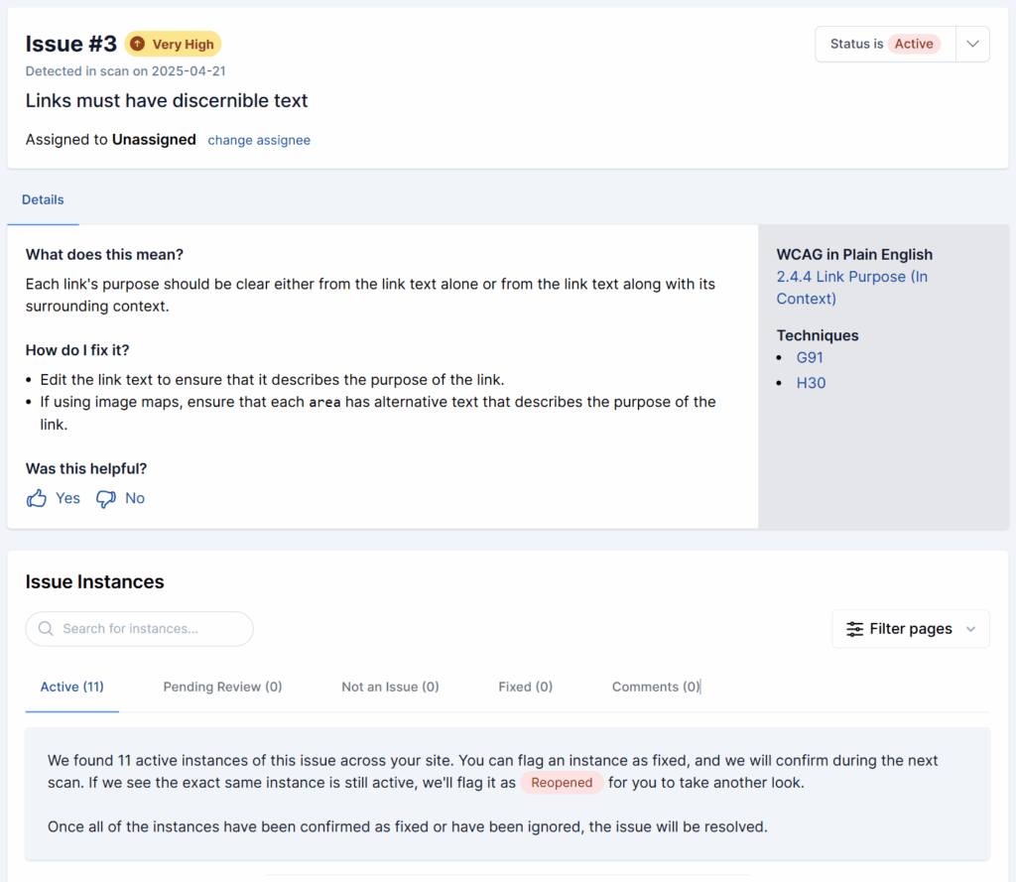Click the Status is Active button
This screenshot has width=1016, height=882.
click(885, 44)
